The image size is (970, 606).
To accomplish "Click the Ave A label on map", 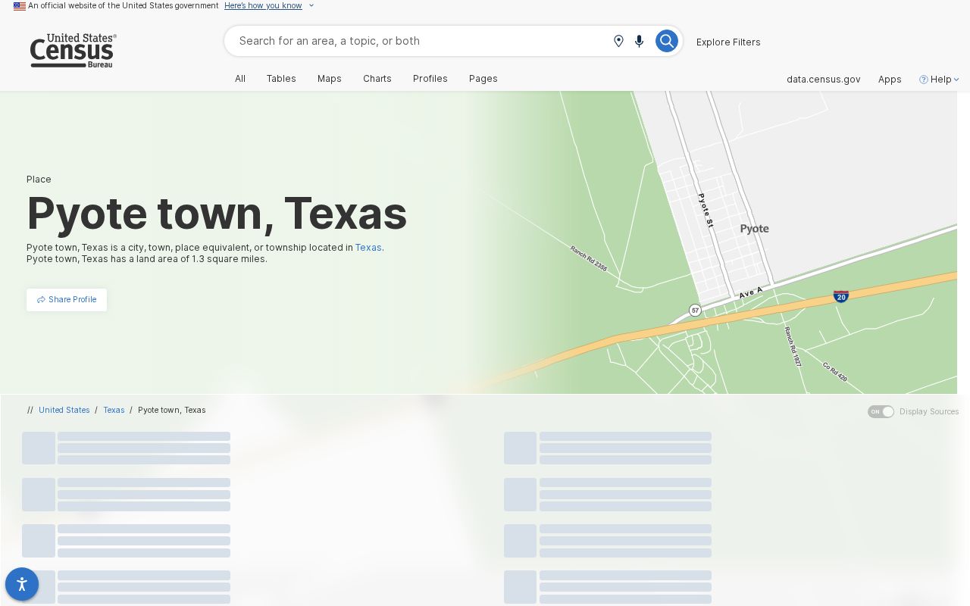I will click(x=751, y=292).
